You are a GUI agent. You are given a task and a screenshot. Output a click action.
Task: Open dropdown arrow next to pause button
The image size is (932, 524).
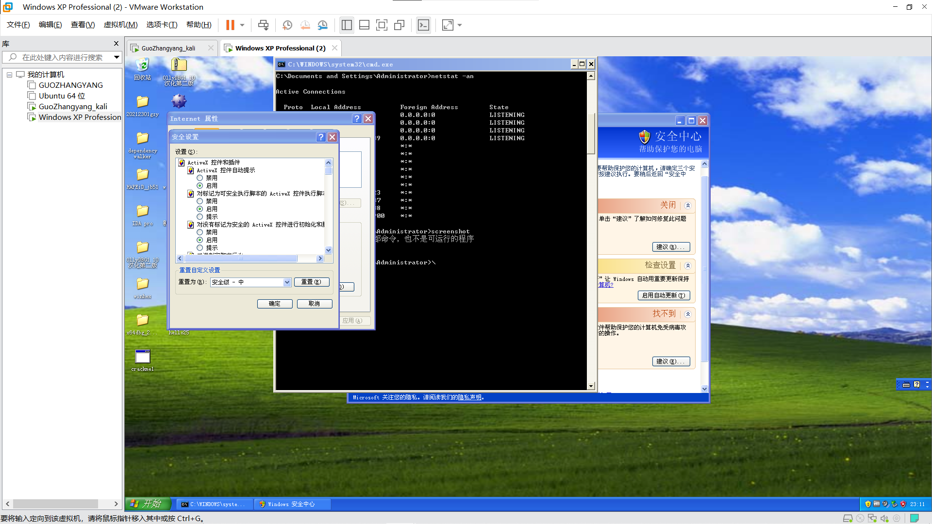pyautogui.click(x=242, y=25)
